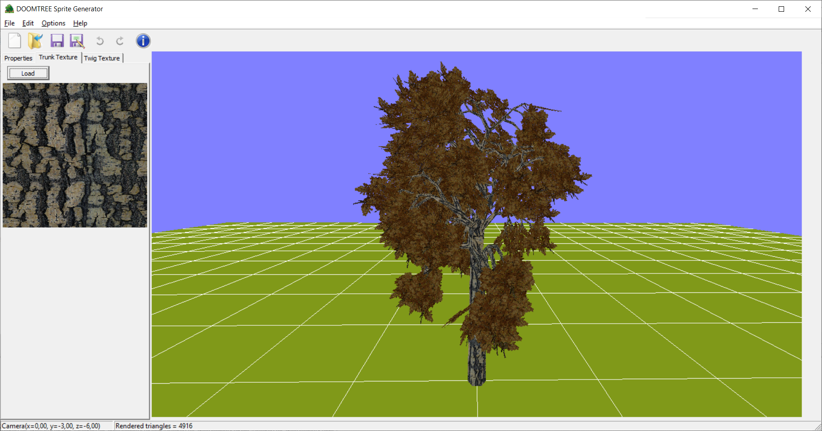The height and width of the screenshot is (431, 822).
Task: Open the information dialog
Action: [143, 41]
